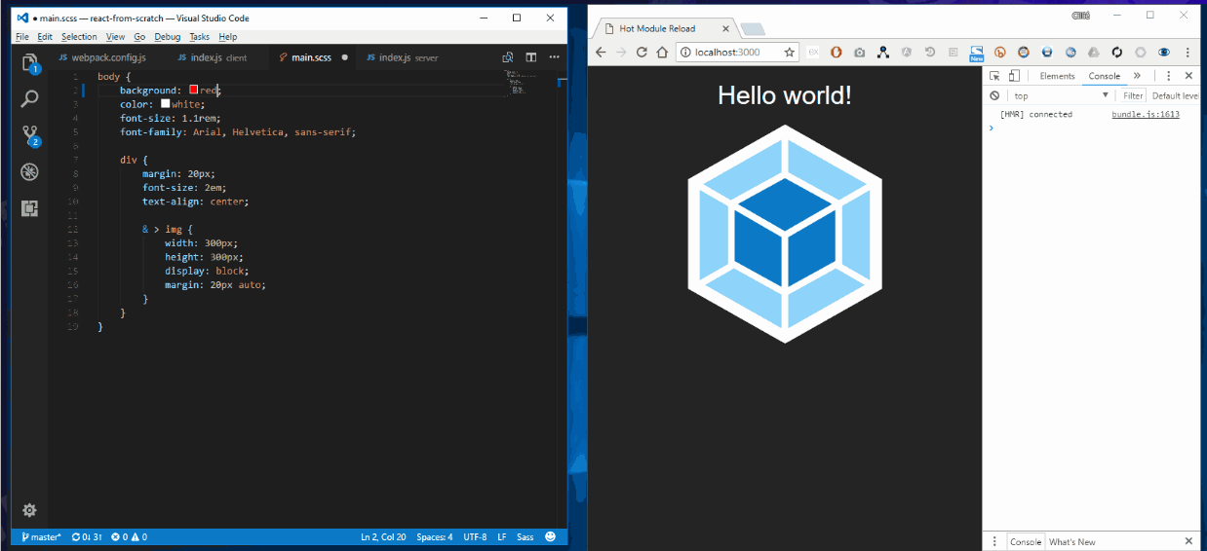Image resolution: width=1207 pixels, height=551 pixels.
Task: Open the Spaces: 4 indentation selector
Action: tap(435, 536)
